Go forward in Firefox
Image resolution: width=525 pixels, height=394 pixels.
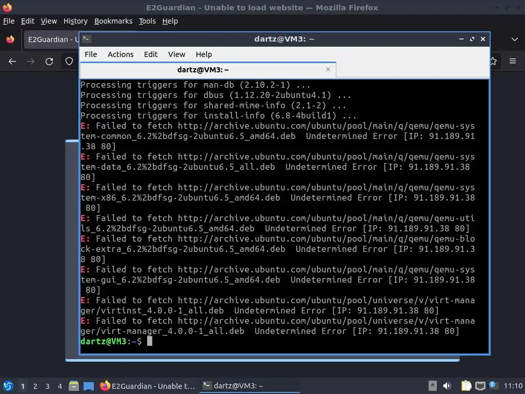[x=31, y=62]
